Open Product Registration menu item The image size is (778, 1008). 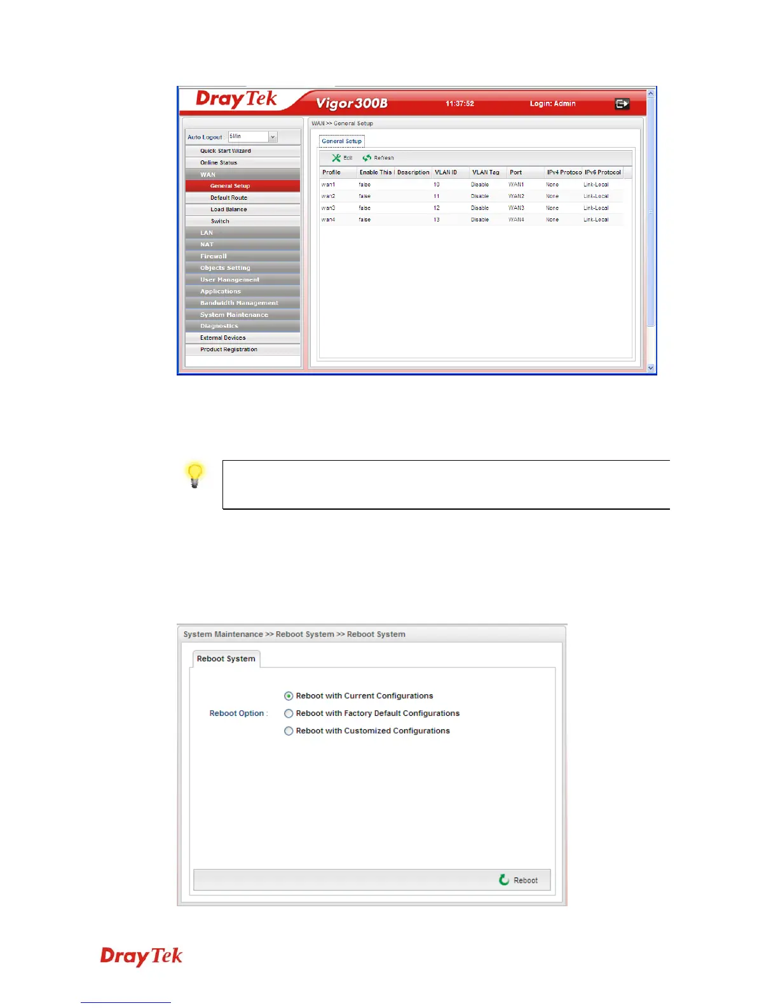click(243, 349)
